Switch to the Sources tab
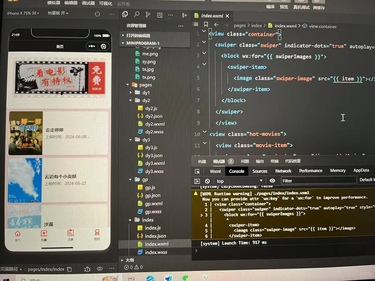The height and width of the screenshot is (281, 375). [x=260, y=171]
